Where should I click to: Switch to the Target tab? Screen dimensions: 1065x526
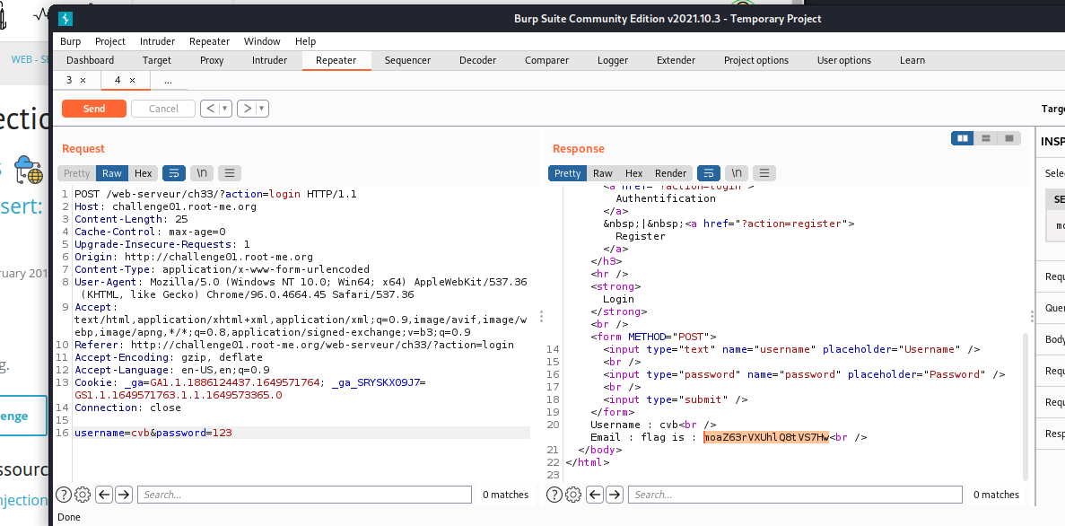point(157,60)
